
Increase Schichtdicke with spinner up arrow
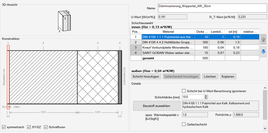pyautogui.click(x=206, y=96)
